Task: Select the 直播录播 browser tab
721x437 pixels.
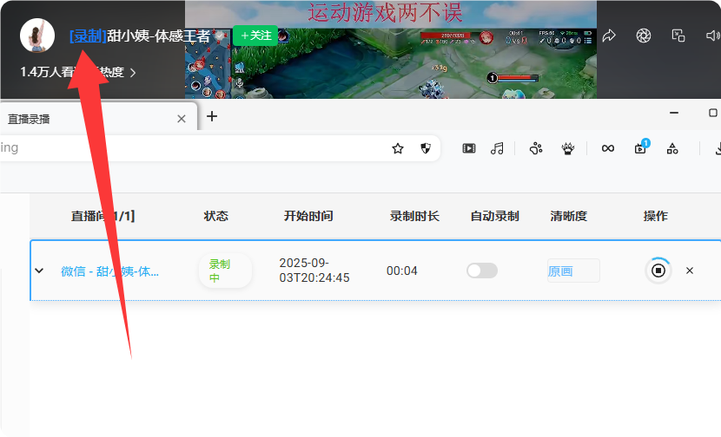Action: [99, 118]
